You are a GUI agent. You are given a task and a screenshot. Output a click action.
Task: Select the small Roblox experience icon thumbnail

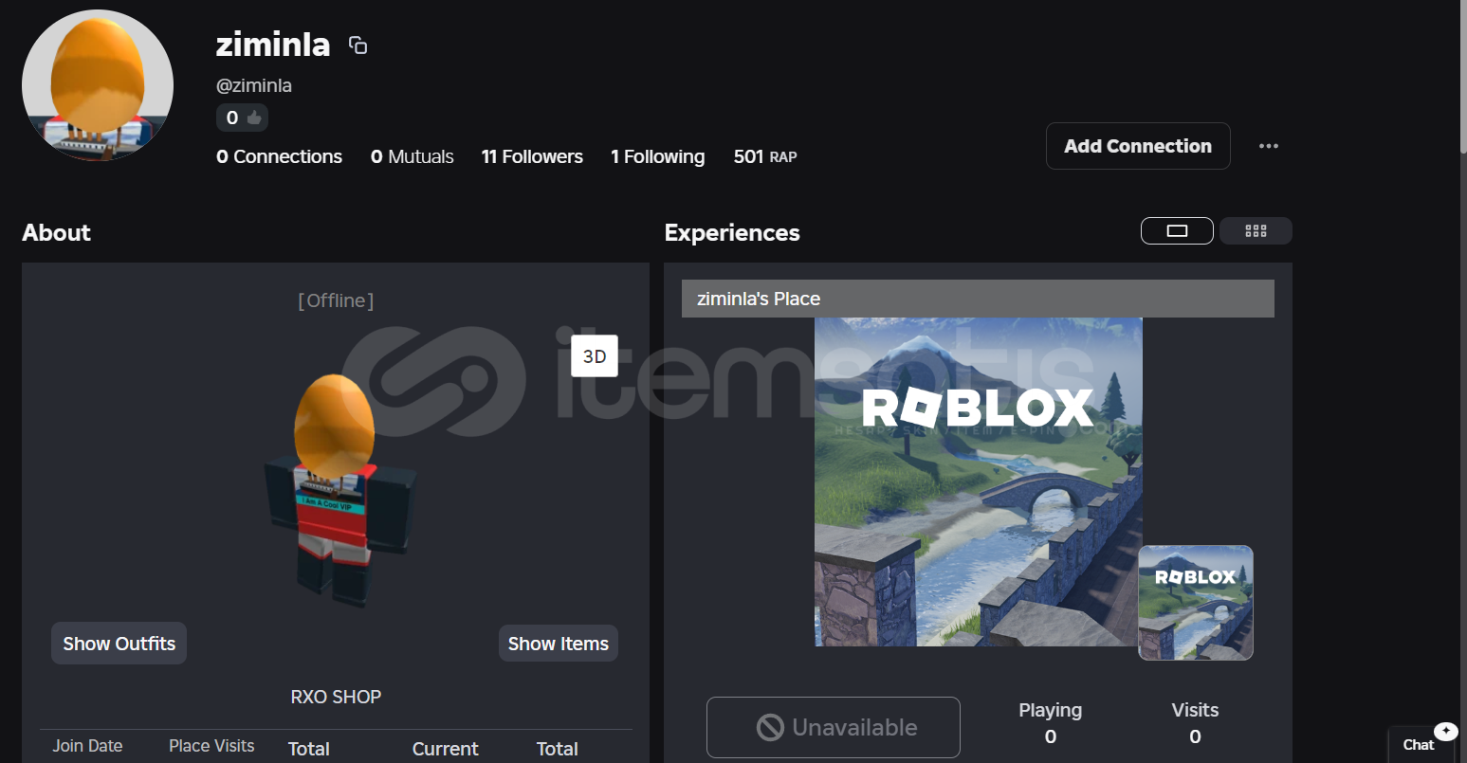1196,603
